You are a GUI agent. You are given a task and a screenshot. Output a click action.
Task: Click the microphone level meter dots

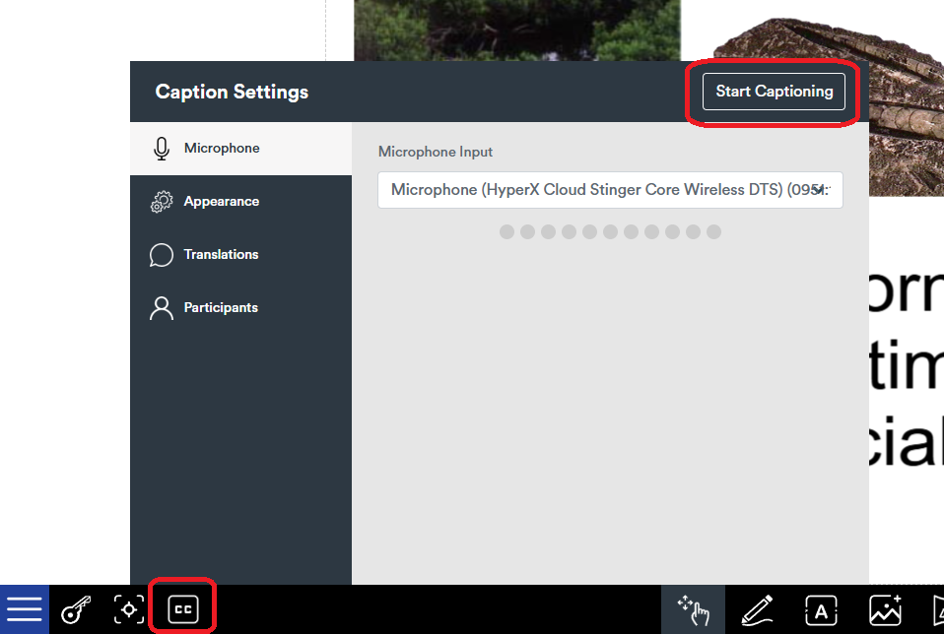610,232
